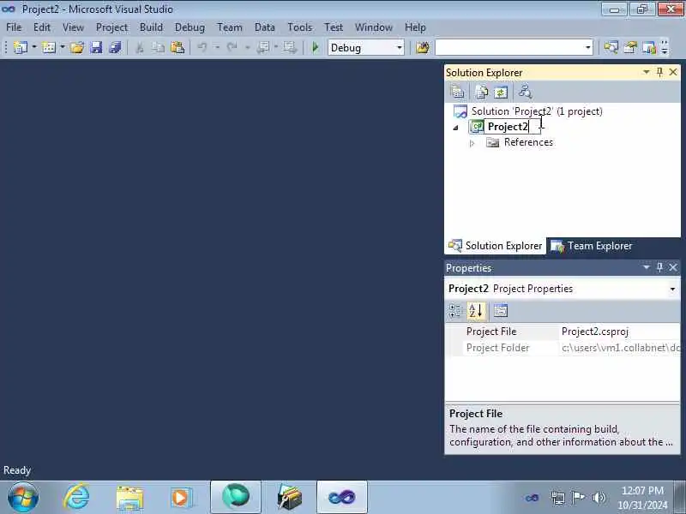The height and width of the screenshot is (514, 686).
Task: Open the New Project dropdown arrow
Action: click(x=34, y=47)
